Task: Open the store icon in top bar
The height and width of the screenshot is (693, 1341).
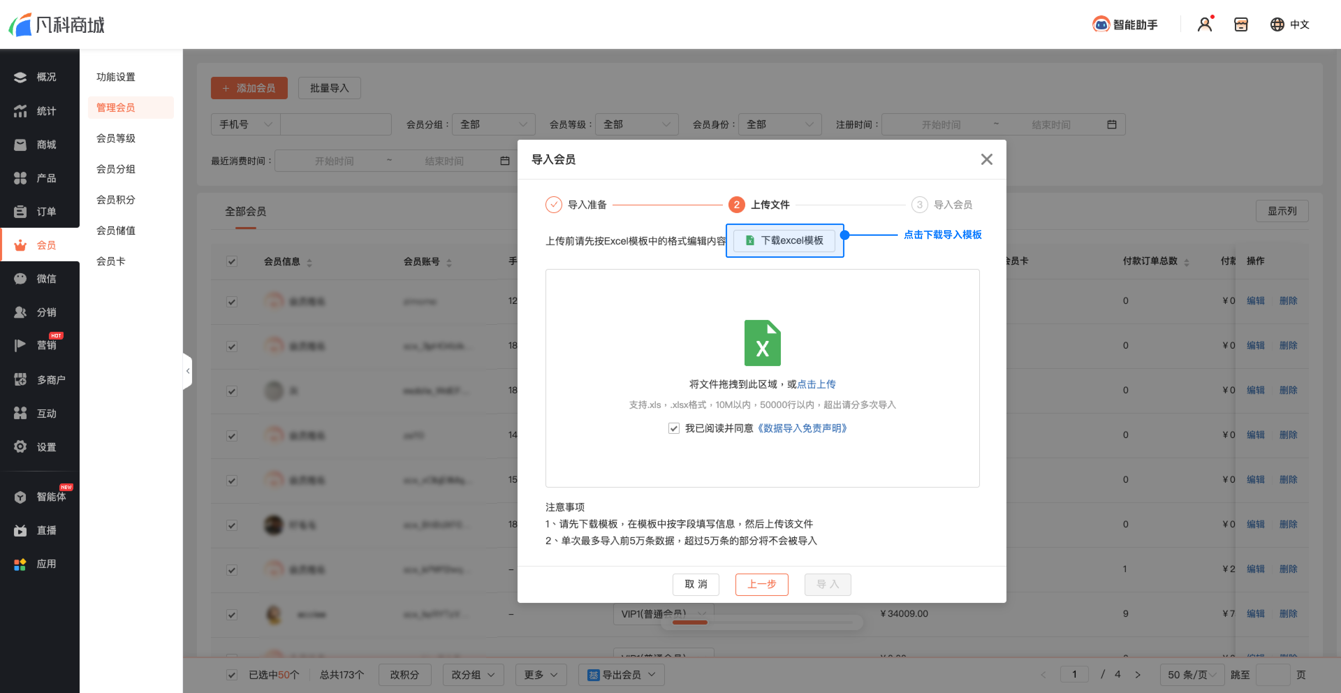Action: click(1240, 24)
